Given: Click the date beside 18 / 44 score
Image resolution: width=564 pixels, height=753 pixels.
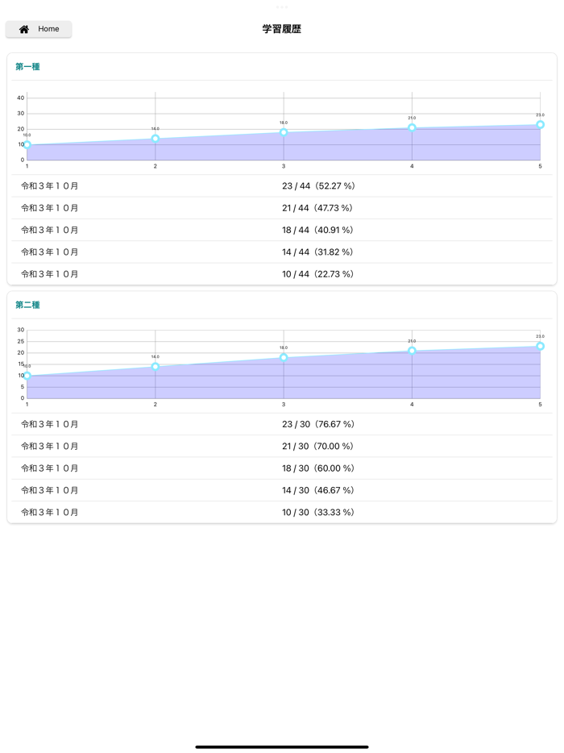Looking at the screenshot, I should (x=49, y=230).
